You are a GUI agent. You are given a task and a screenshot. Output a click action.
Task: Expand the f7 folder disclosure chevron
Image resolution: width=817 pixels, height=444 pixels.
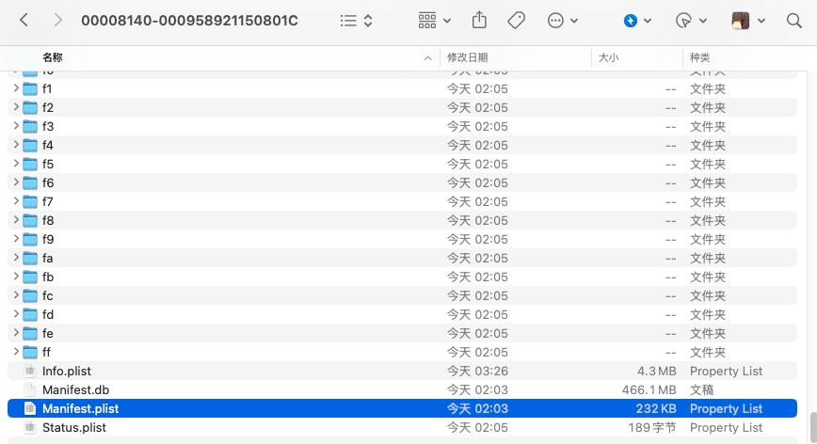16,201
